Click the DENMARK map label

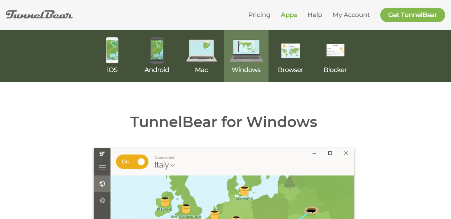[244, 199]
